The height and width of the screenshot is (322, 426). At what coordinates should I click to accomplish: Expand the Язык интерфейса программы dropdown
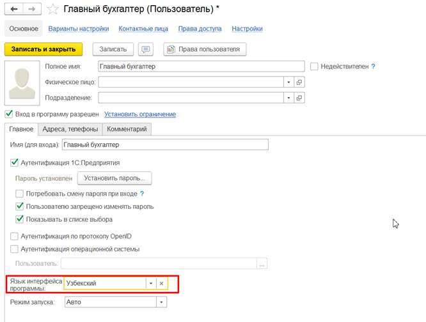tap(150, 283)
